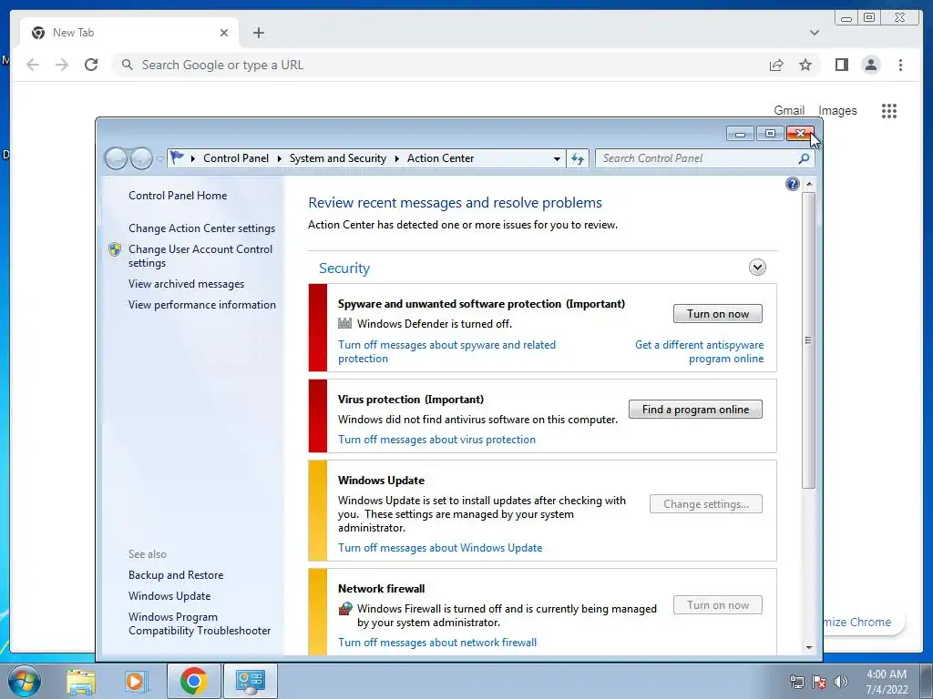
Task: Click the scrollbar up arrow
Action: 809,184
